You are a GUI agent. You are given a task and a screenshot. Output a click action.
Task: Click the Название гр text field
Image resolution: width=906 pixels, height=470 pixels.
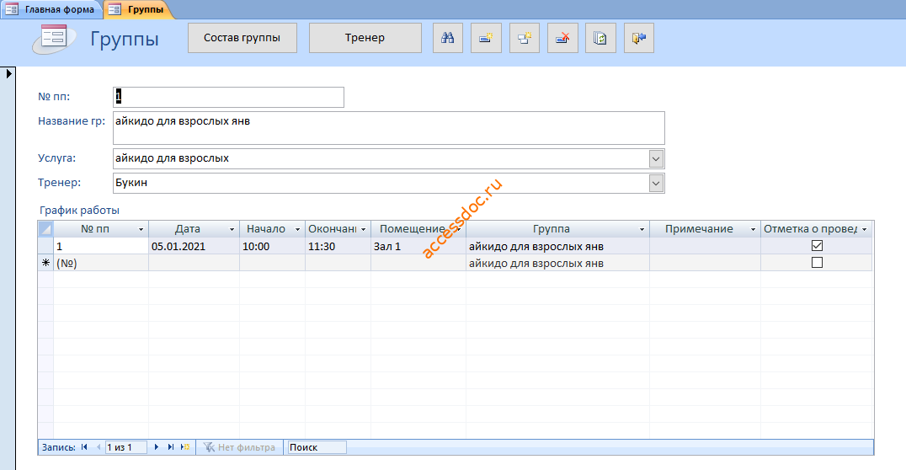pyautogui.click(x=389, y=128)
